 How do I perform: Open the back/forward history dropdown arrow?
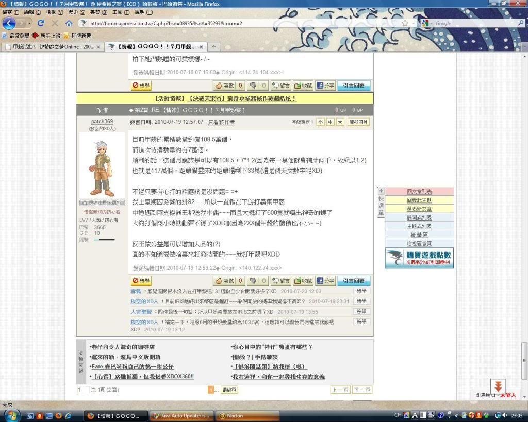point(29,23)
